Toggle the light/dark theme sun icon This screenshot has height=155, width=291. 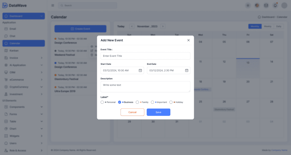[x=248, y=5]
